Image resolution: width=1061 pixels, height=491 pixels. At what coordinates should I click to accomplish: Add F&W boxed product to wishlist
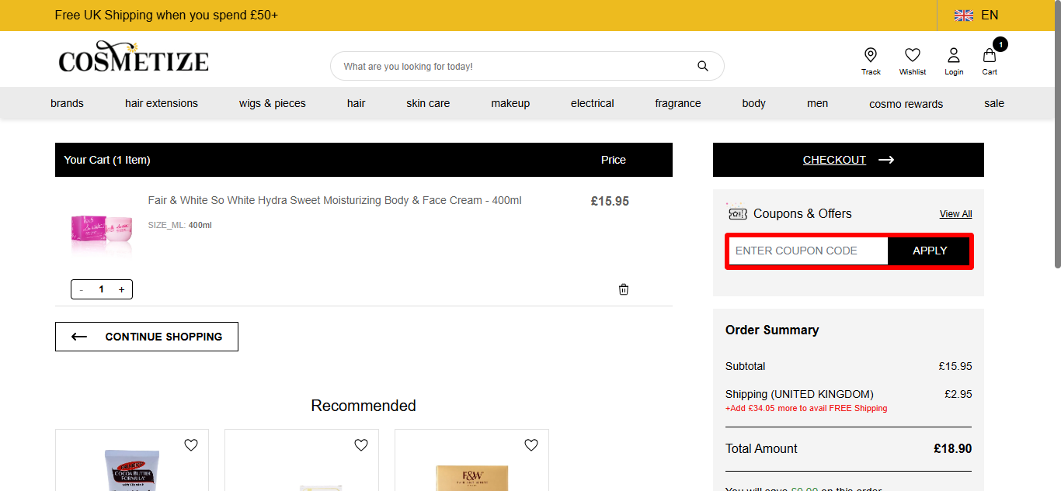point(531,445)
